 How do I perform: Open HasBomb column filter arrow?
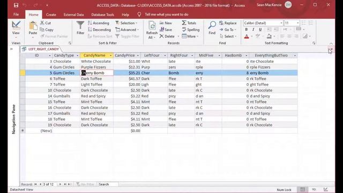(x=247, y=56)
